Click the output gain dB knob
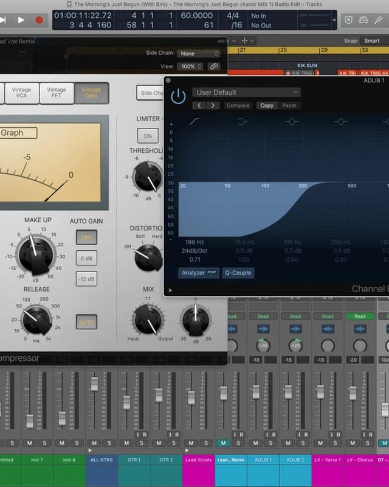 pyautogui.click(x=196, y=321)
